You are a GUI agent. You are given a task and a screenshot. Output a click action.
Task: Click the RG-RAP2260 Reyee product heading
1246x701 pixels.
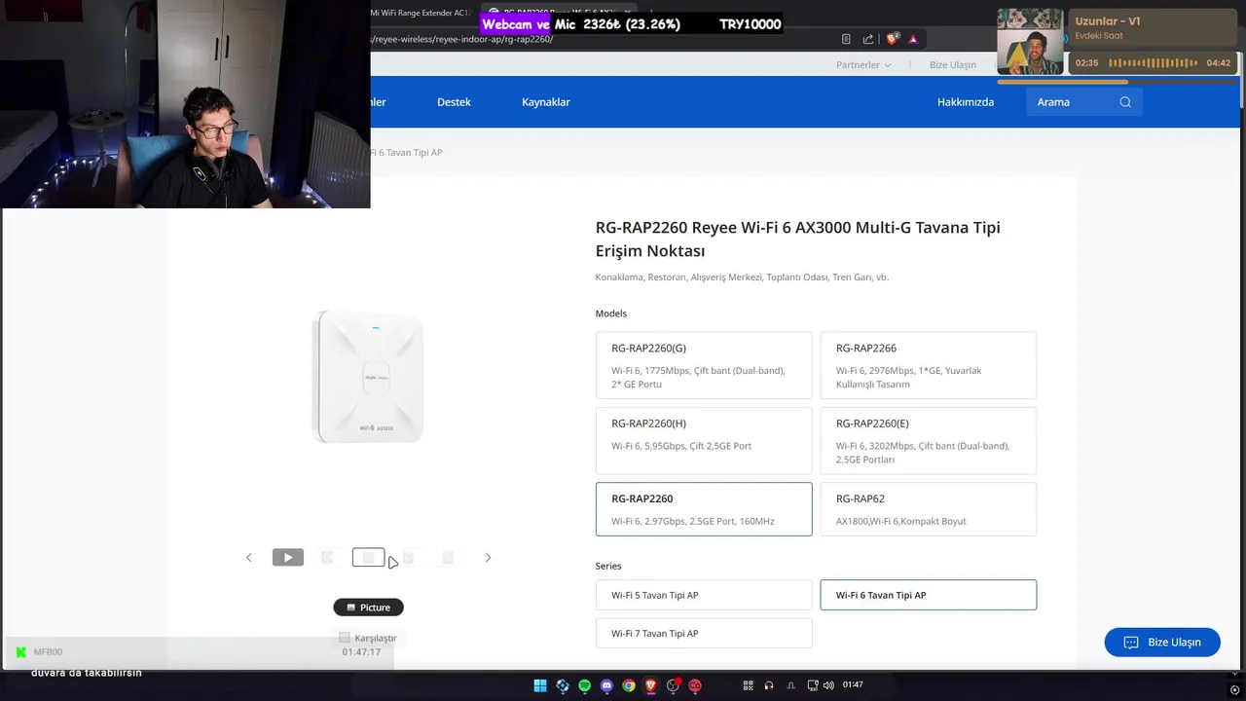point(798,239)
